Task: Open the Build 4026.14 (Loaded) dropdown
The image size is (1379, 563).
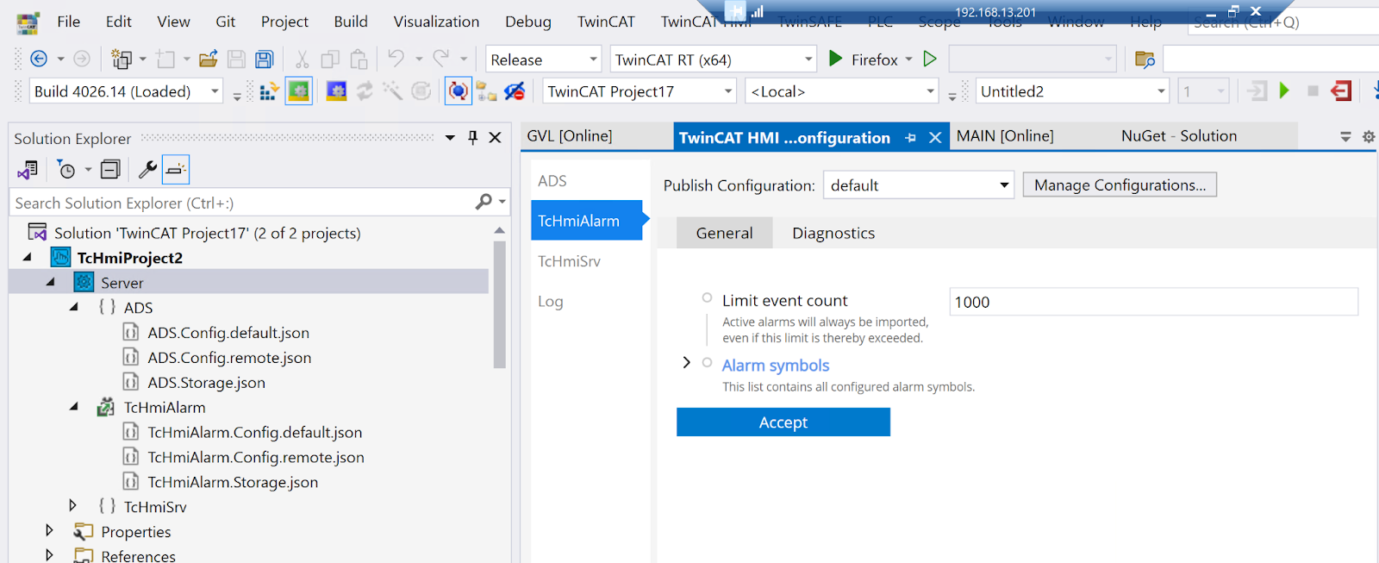Action: tap(127, 91)
